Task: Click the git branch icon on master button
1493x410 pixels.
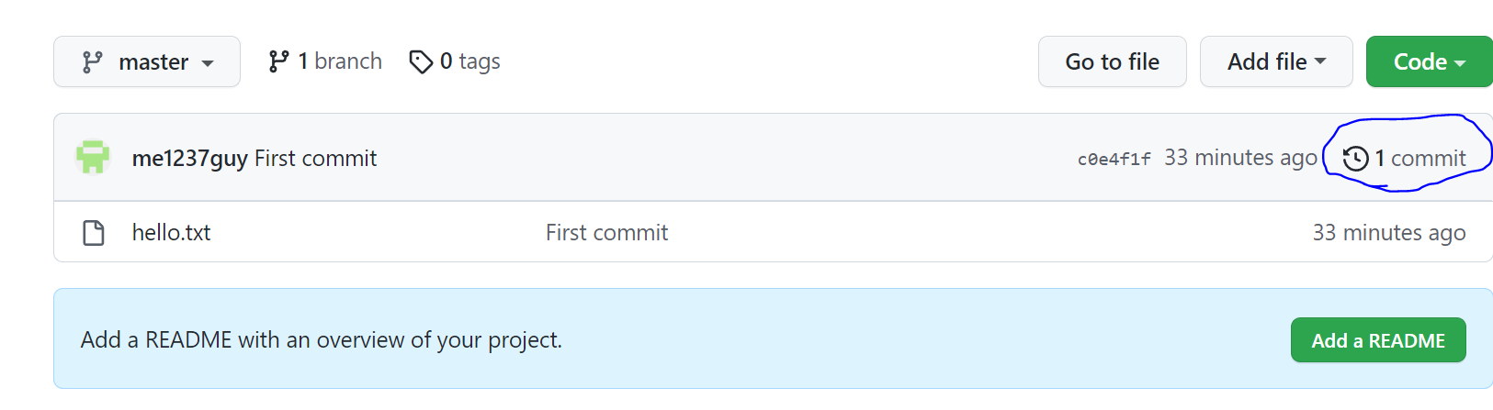Action: pyautogui.click(x=92, y=61)
